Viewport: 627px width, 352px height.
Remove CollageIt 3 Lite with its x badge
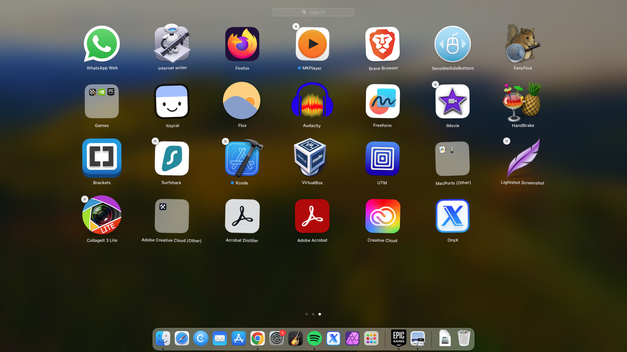click(x=85, y=199)
